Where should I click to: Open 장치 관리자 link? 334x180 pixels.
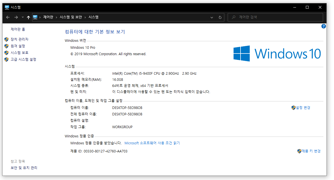pos(20,39)
